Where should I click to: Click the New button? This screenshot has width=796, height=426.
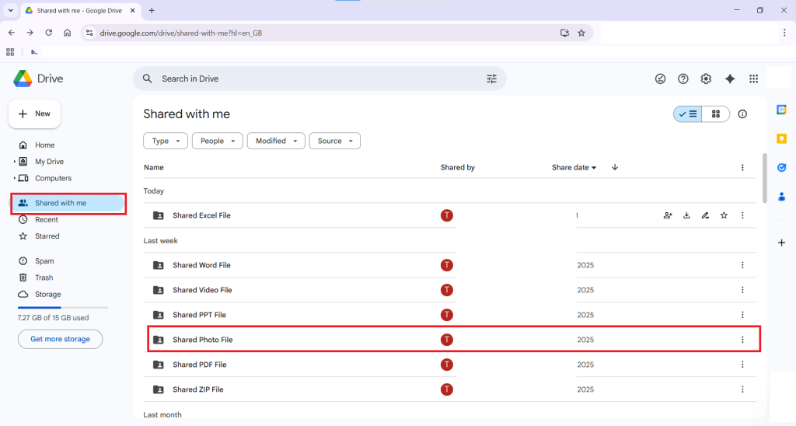point(35,113)
